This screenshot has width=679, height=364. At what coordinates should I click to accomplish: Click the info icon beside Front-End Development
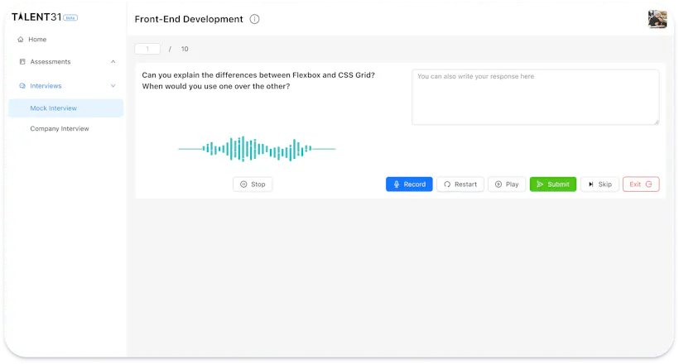255,19
